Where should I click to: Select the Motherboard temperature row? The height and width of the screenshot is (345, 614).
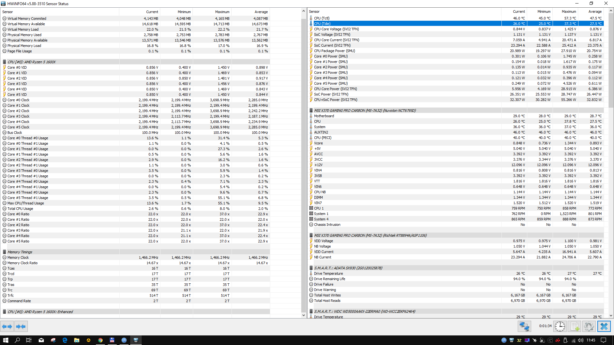click(456, 116)
